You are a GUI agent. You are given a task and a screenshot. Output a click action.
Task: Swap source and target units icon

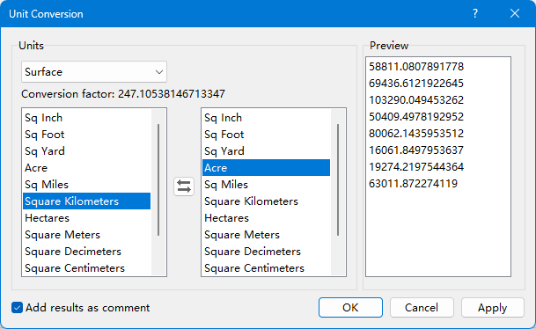coord(184,186)
